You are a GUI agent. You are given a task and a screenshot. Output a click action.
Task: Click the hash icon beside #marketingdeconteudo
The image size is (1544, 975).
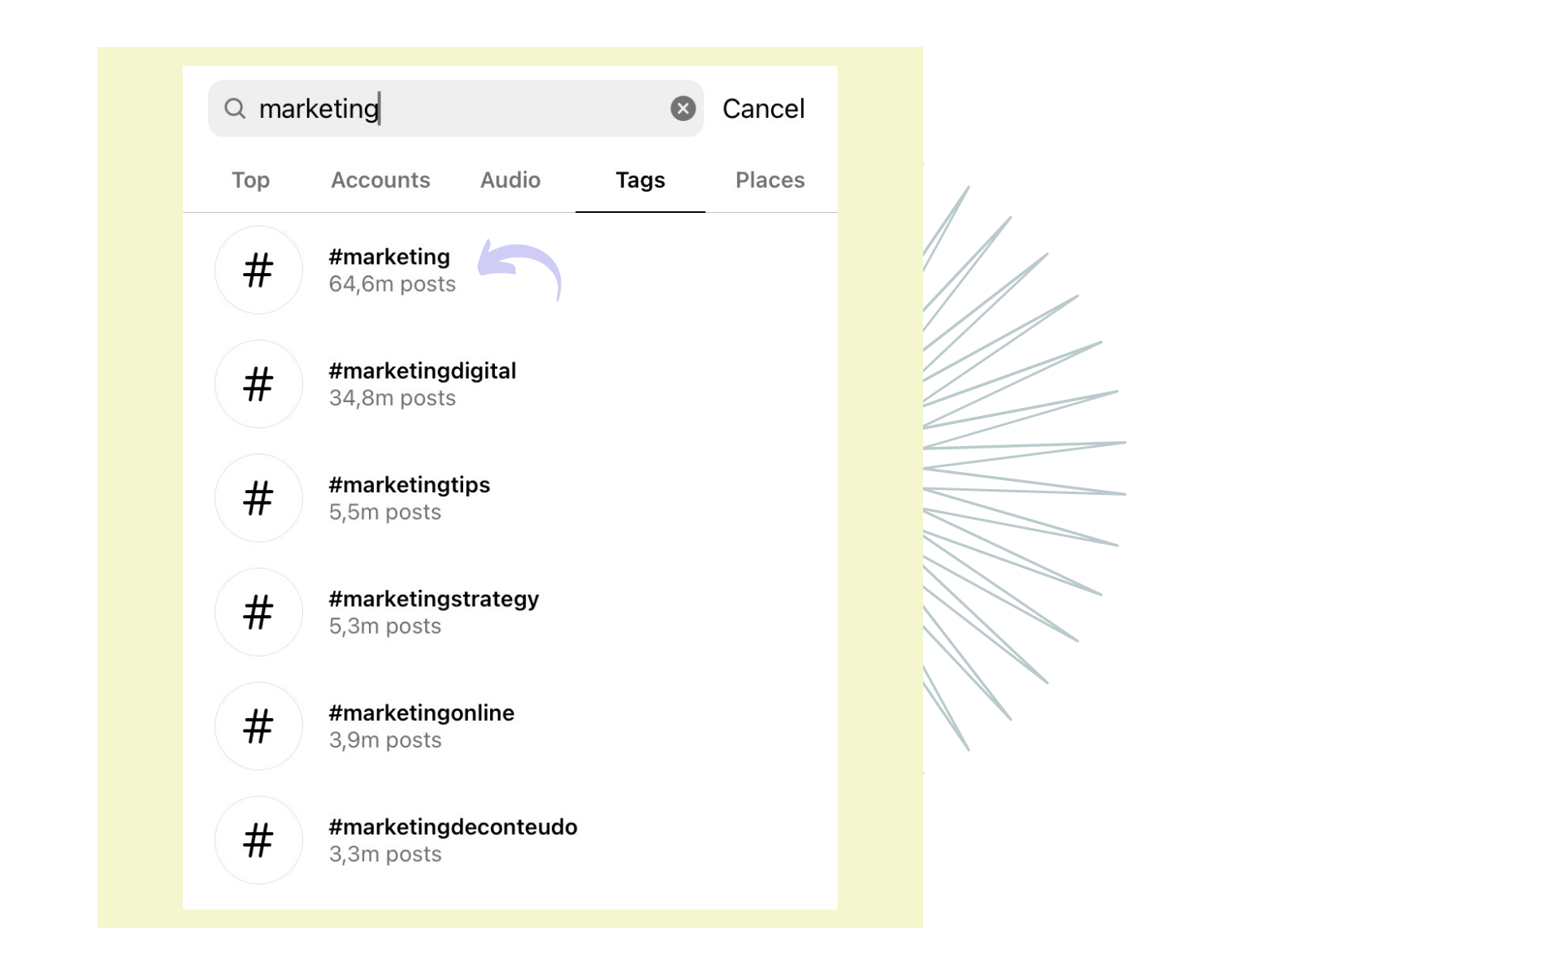pyautogui.click(x=258, y=840)
